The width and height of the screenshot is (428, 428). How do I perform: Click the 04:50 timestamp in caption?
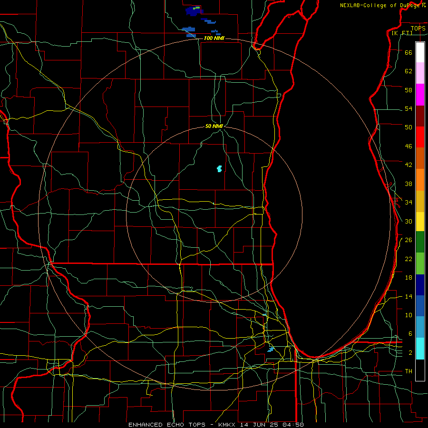point(294,425)
